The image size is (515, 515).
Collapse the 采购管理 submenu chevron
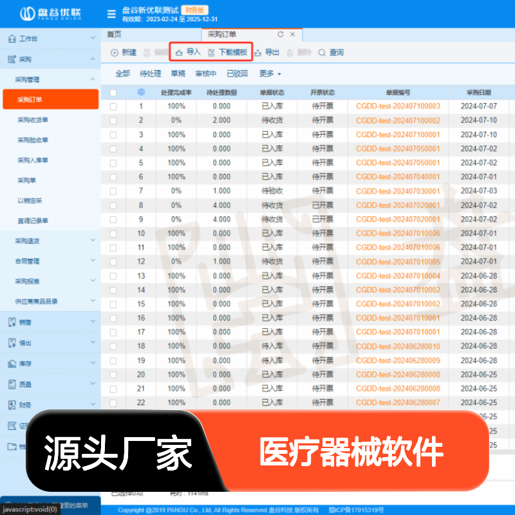pos(93,79)
